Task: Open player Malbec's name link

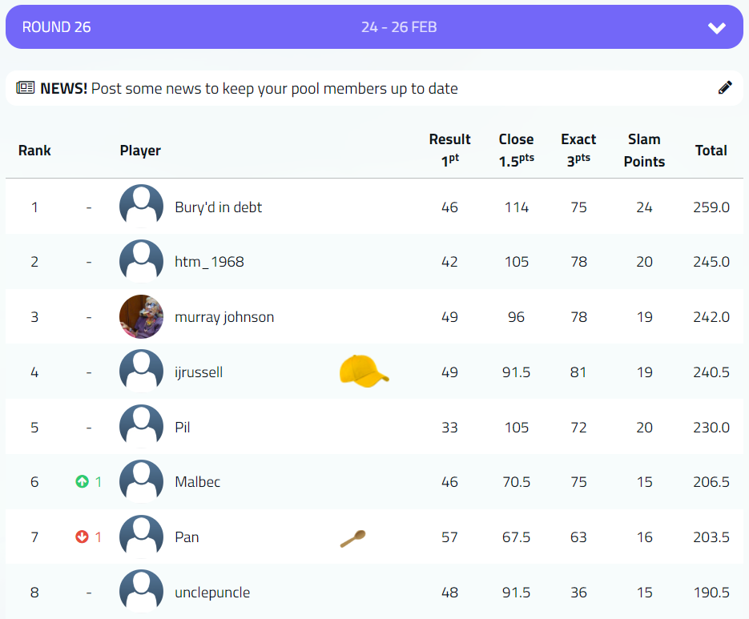Action: click(197, 482)
